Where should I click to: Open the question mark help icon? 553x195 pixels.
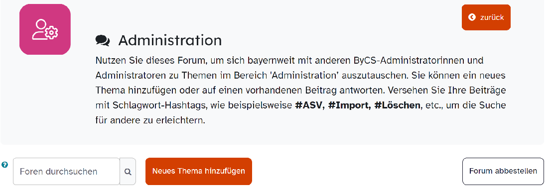point(4,164)
